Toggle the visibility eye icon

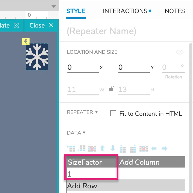[180, 52]
